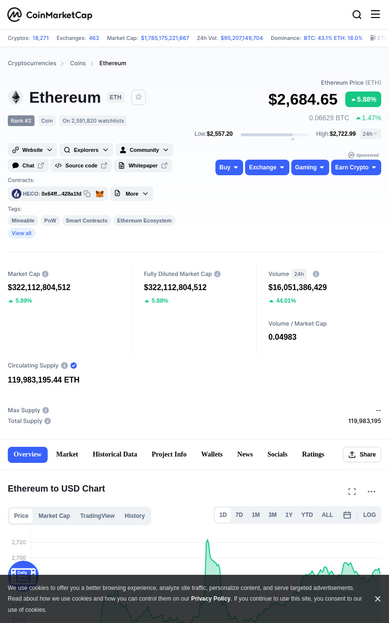Show Total Supply info icon
The width and height of the screenshot is (389, 623).
pyautogui.click(x=48, y=421)
